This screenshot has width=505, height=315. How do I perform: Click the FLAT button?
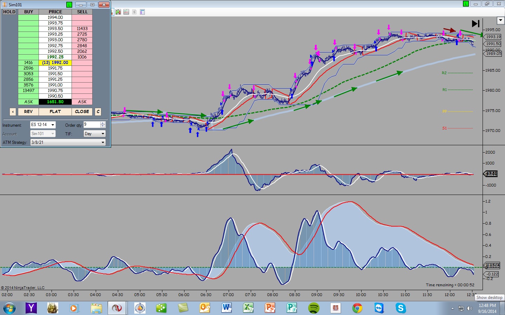pos(55,112)
